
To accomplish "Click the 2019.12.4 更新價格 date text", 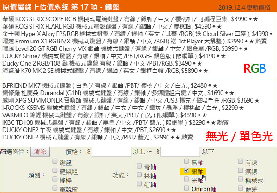I will pos(244,7).
